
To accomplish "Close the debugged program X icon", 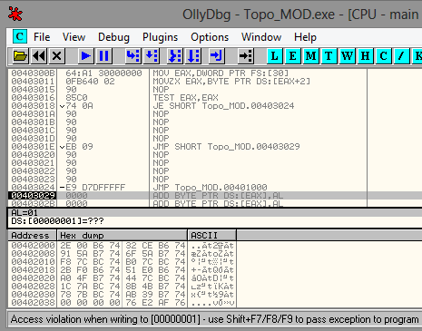I will [56, 56].
